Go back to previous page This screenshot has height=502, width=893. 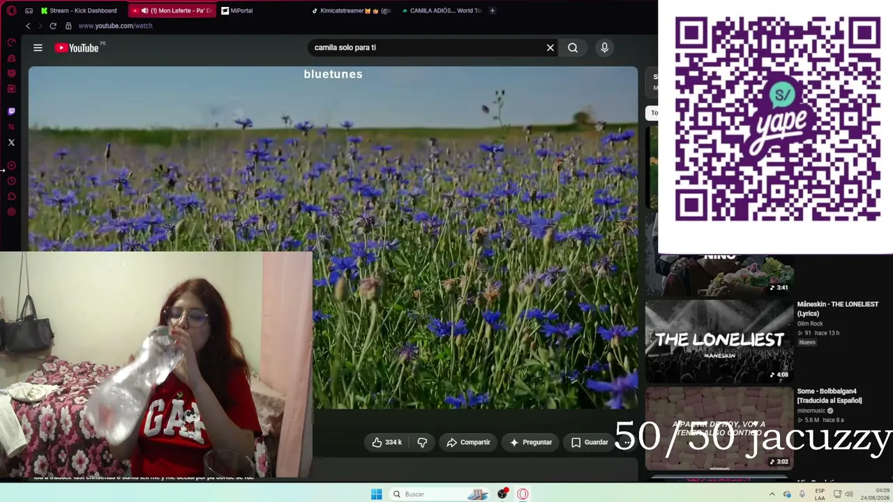point(28,26)
